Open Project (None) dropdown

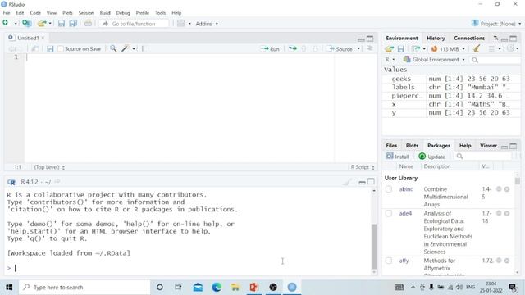point(496,24)
